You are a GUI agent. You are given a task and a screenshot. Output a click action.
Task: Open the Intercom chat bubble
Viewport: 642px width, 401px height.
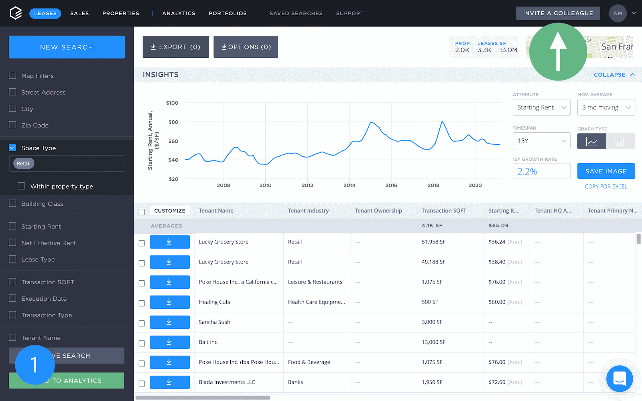[619, 379]
